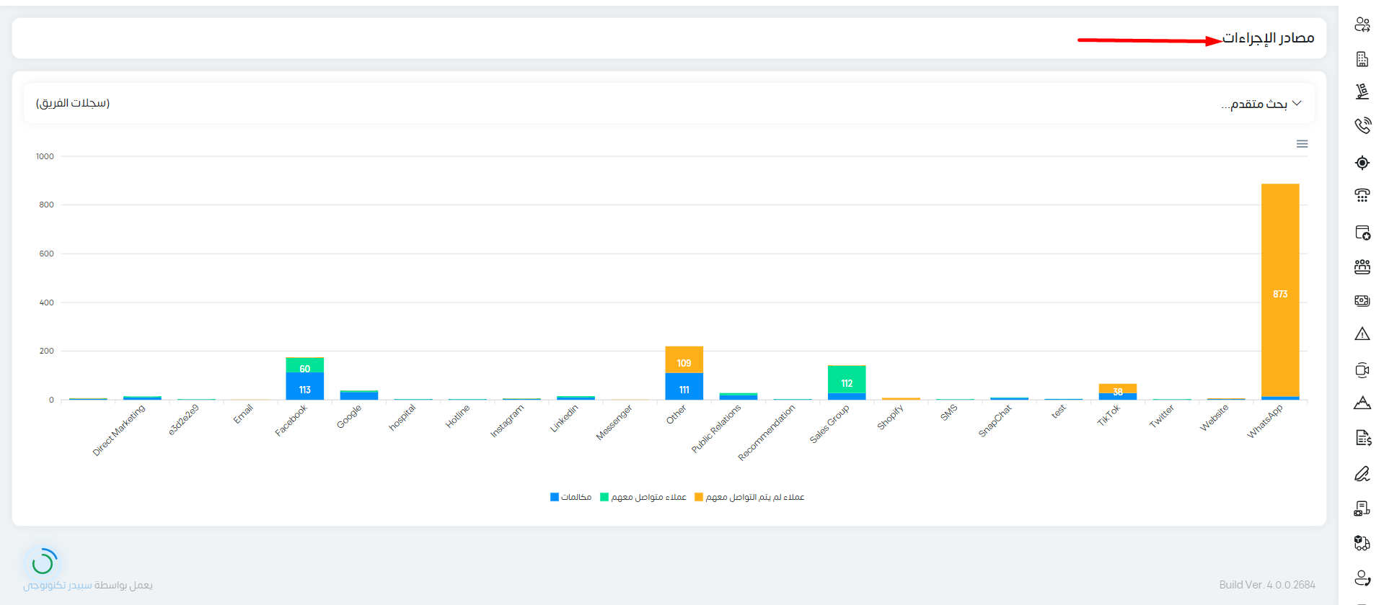This screenshot has height=605, width=1384.
Task: Open the document with device sidebar icon
Action: pyautogui.click(x=1362, y=509)
